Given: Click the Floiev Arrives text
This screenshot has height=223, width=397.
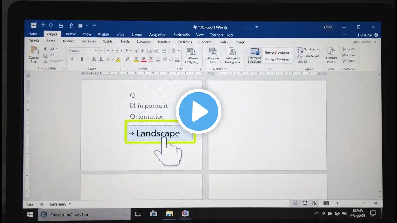Looking at the screenshot, I should click(x=362, y=42).
